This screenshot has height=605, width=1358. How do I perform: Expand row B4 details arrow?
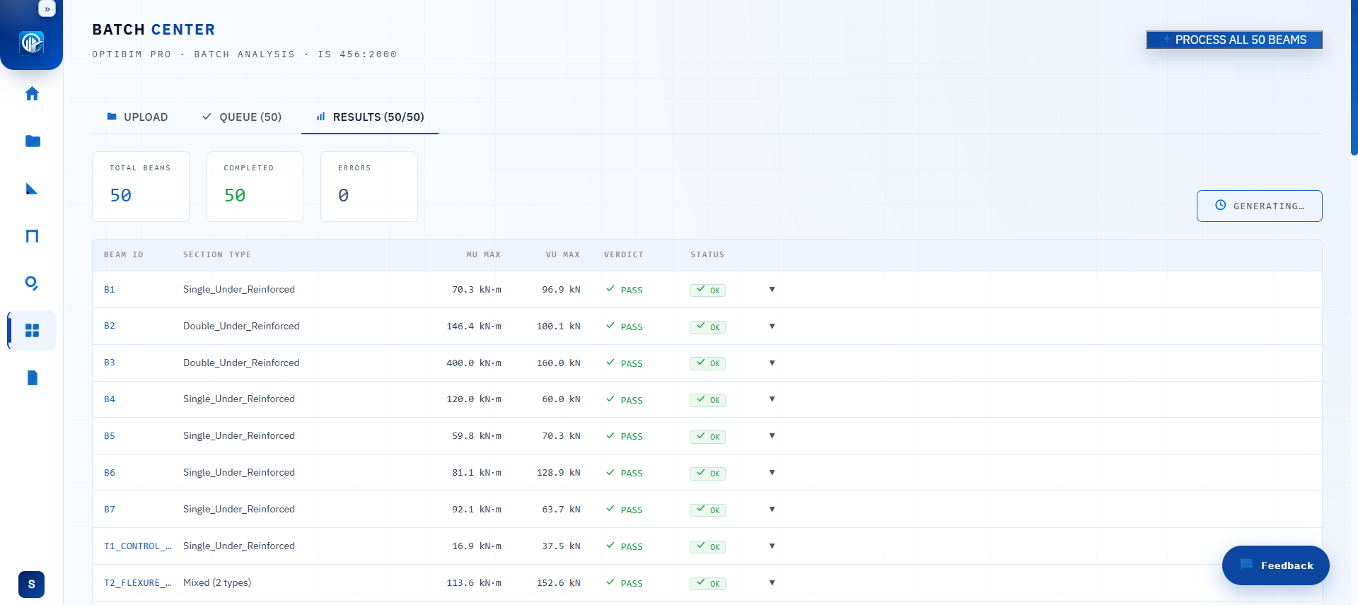tap(772, 399)
